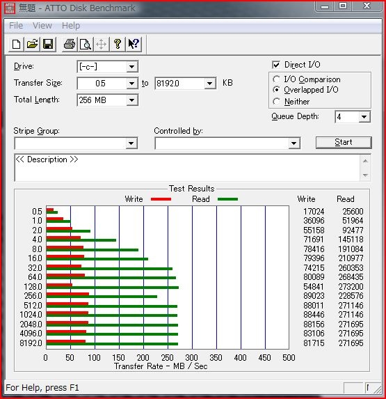Click the read value 25600

(353, 212)
